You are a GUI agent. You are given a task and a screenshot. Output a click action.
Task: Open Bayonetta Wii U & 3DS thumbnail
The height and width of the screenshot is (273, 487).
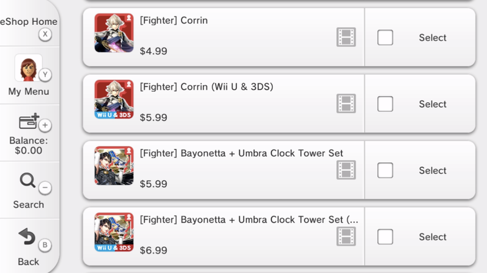(x=114, y=232)
